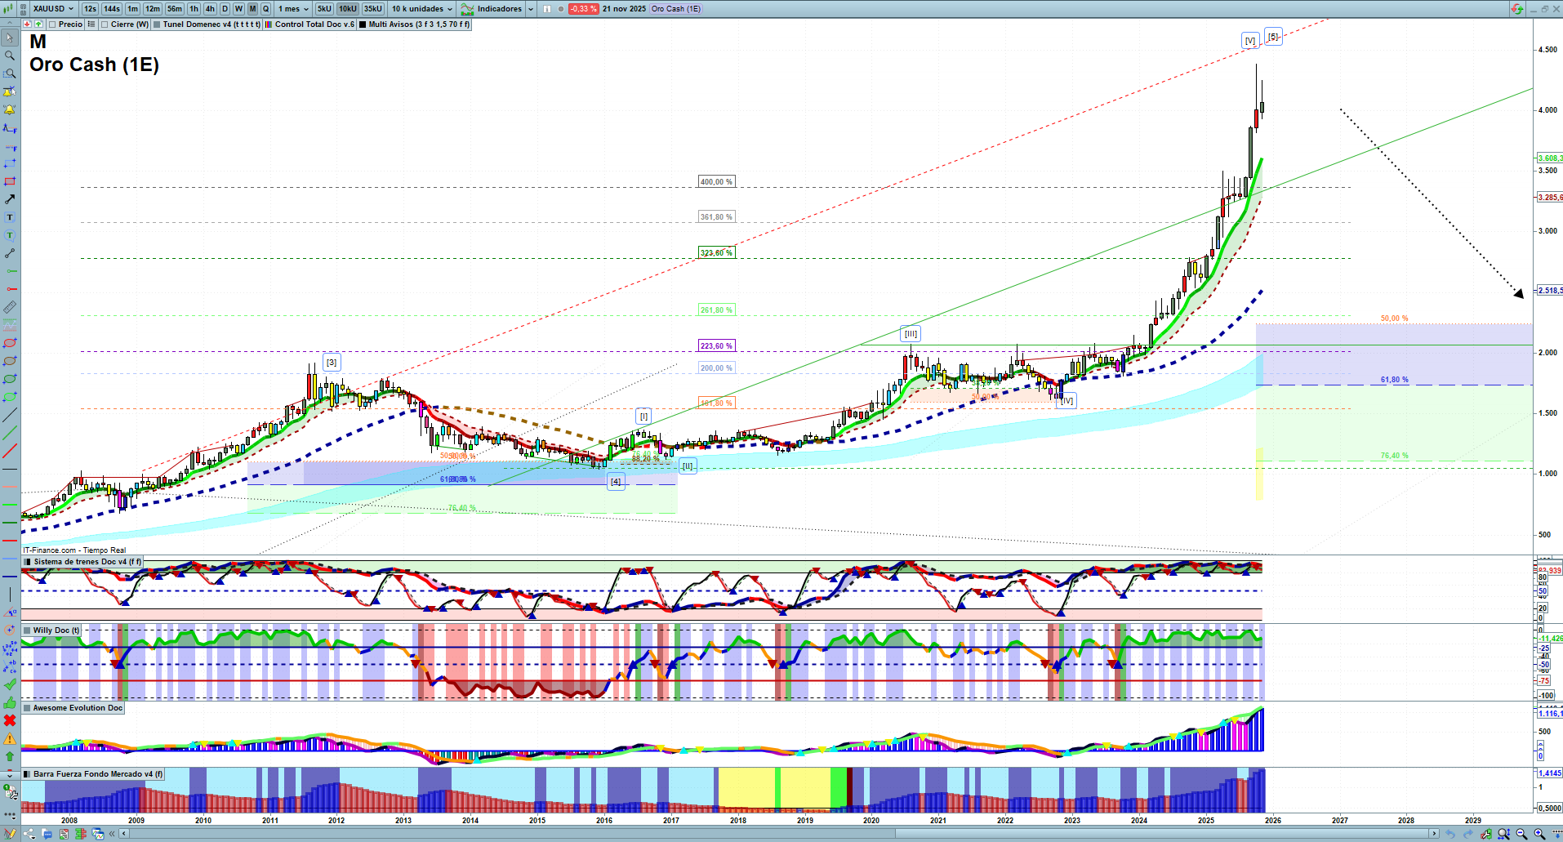This screenshot has height=842, width=1563.
Task: Click the text label tool icon
Action: coord(10,217)
